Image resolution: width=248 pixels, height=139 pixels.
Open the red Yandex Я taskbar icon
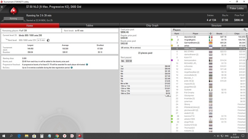(72, 136)
